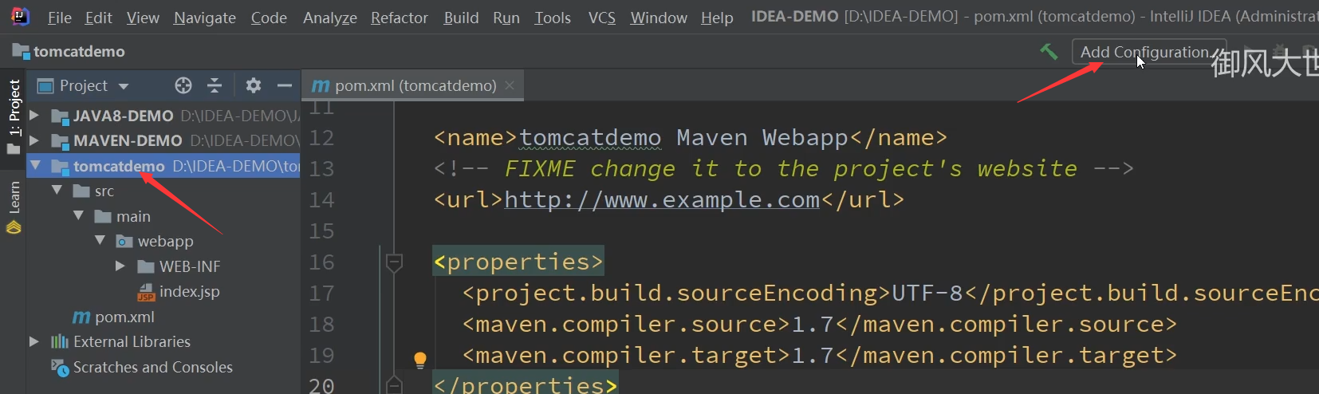Select the WEB-INF folder row
The height and width of the screenshot is (394, 1319).
(163, 266)
